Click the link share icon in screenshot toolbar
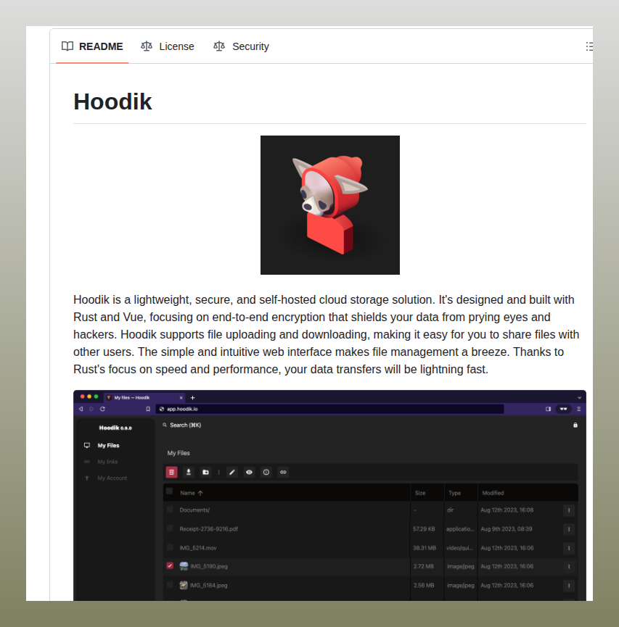 [x=283, y=473]
